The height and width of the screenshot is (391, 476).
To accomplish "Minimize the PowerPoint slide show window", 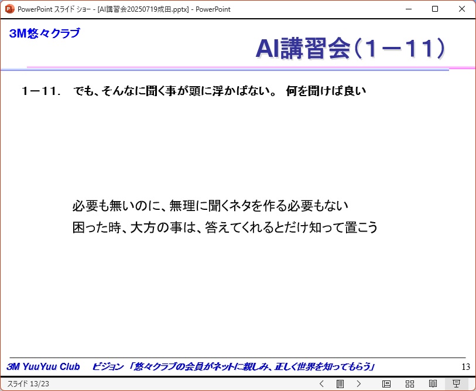I will pyautogui.click(x=408, y=9).
